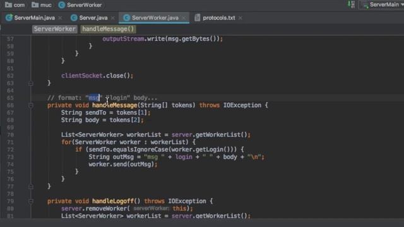
Task: Collapse the handleMessage method at line 66
Action: [31, 105]
